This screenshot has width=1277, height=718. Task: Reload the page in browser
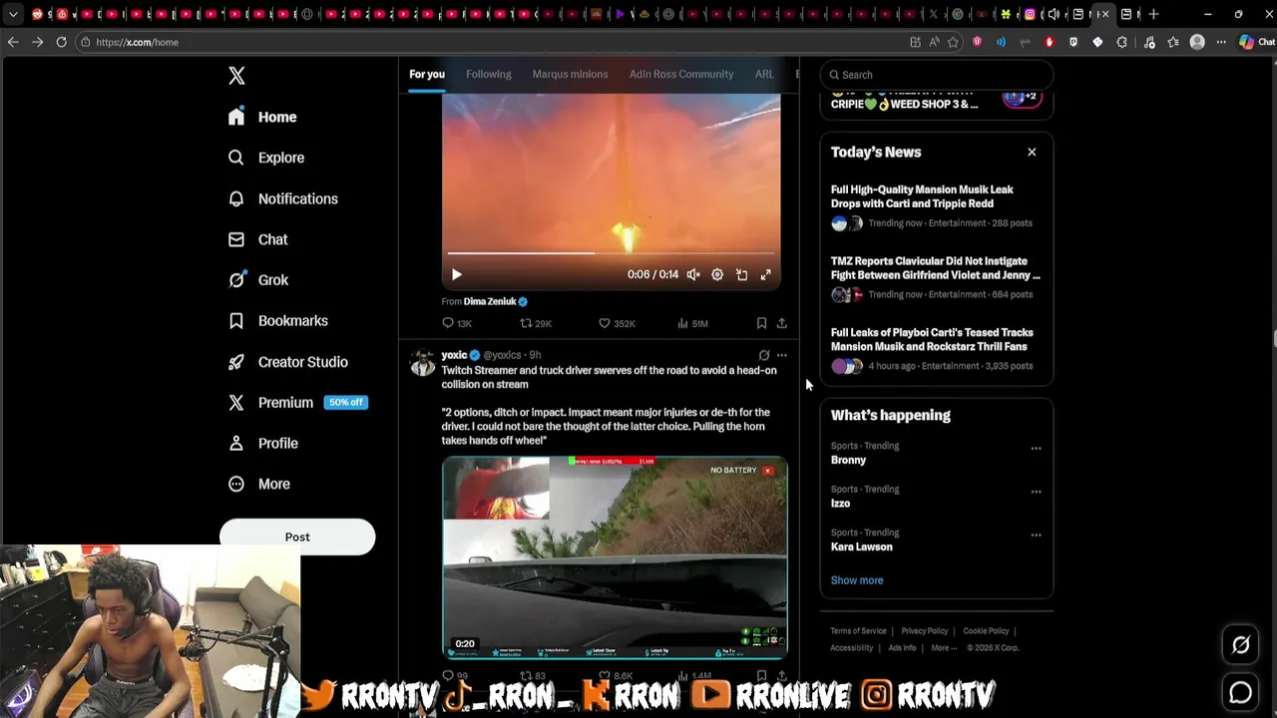click(61, 42)
